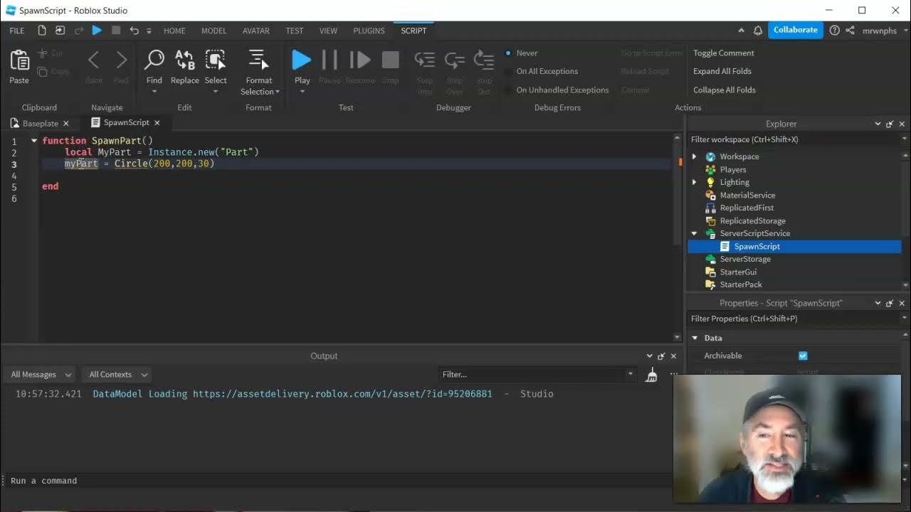911x512 pixels.
Task: Select On All Exceptions option
Action: click(541, 71)
